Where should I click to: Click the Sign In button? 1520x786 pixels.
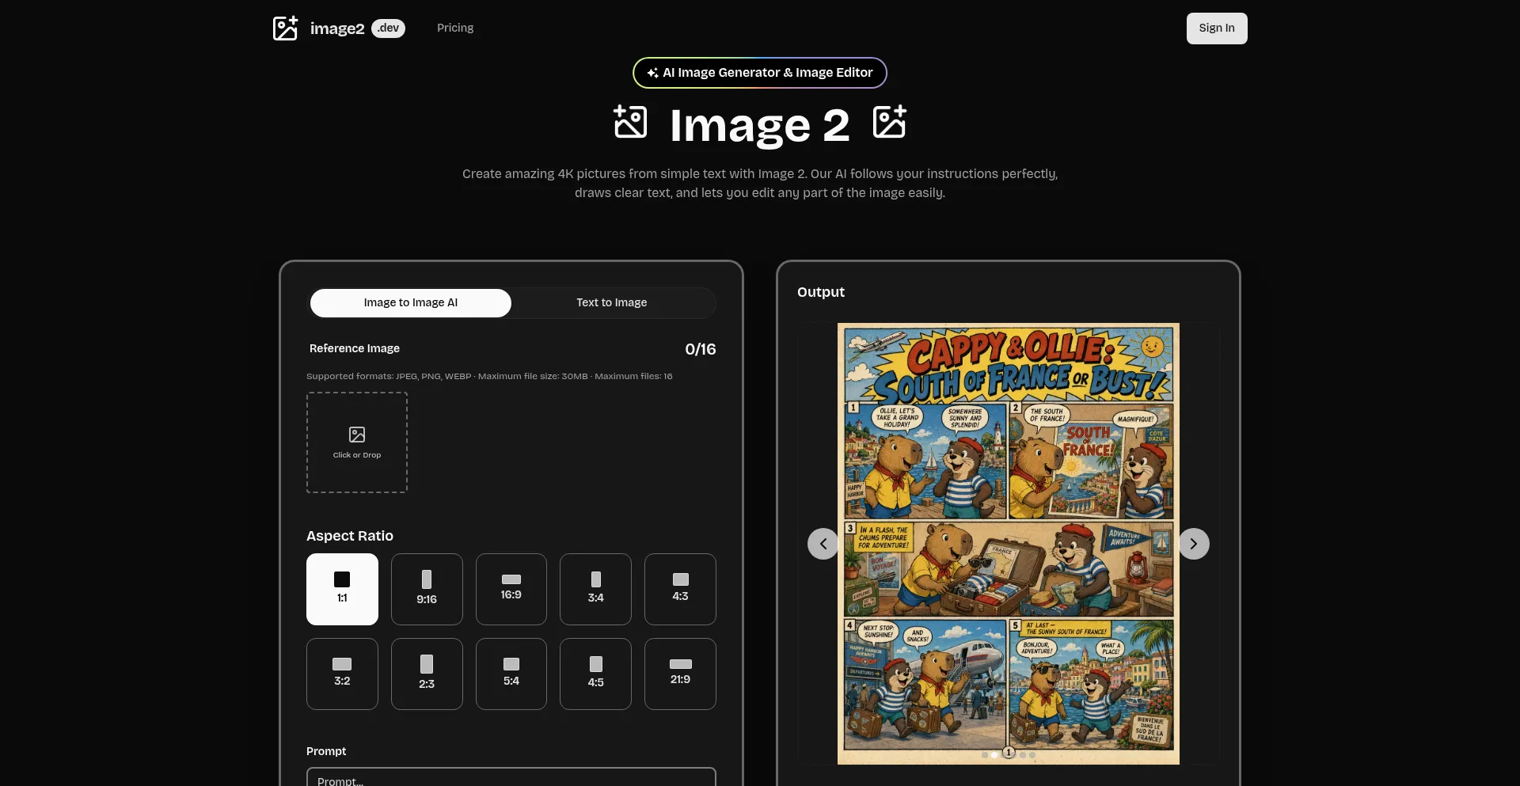(x=1217, y=28)
